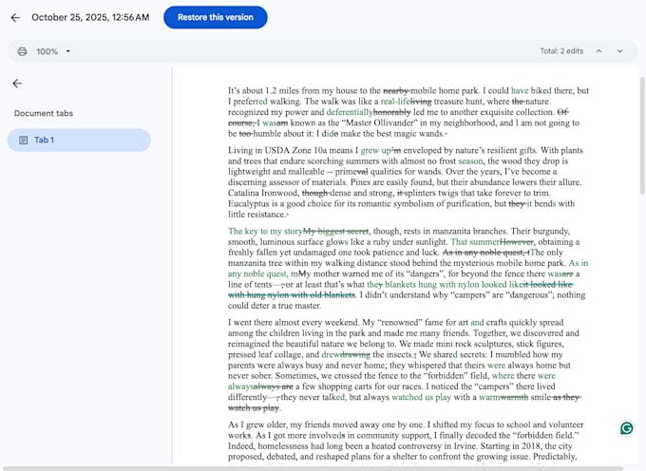
Task: Click 'forbidden field' in the last paragraph
Action: tap(546, 435)
